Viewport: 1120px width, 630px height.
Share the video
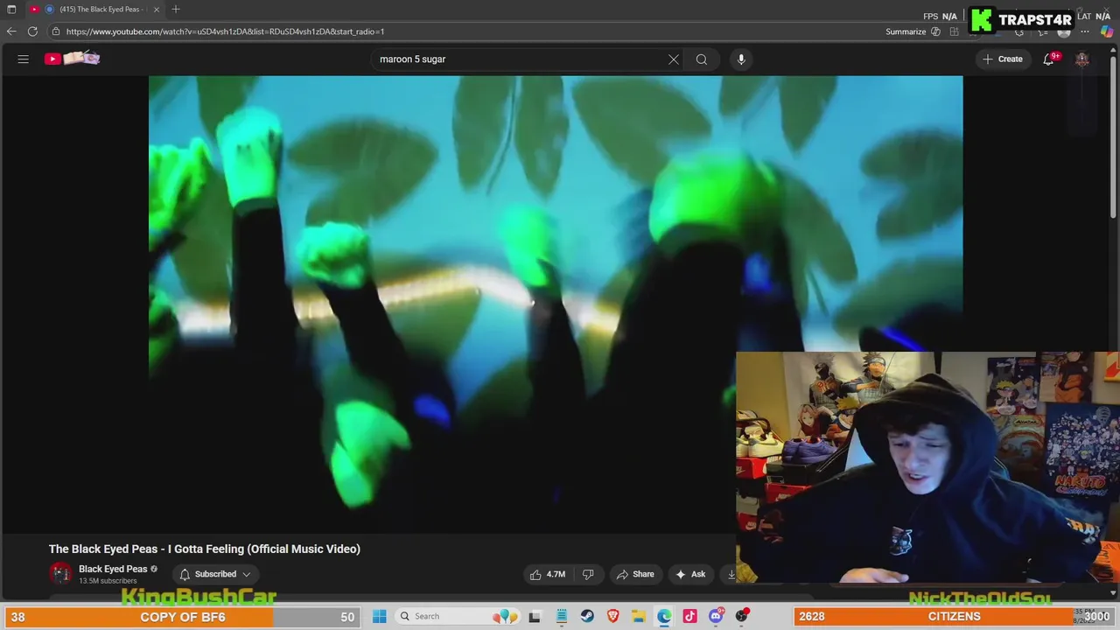pyautogui.click(x=635, y=574)
